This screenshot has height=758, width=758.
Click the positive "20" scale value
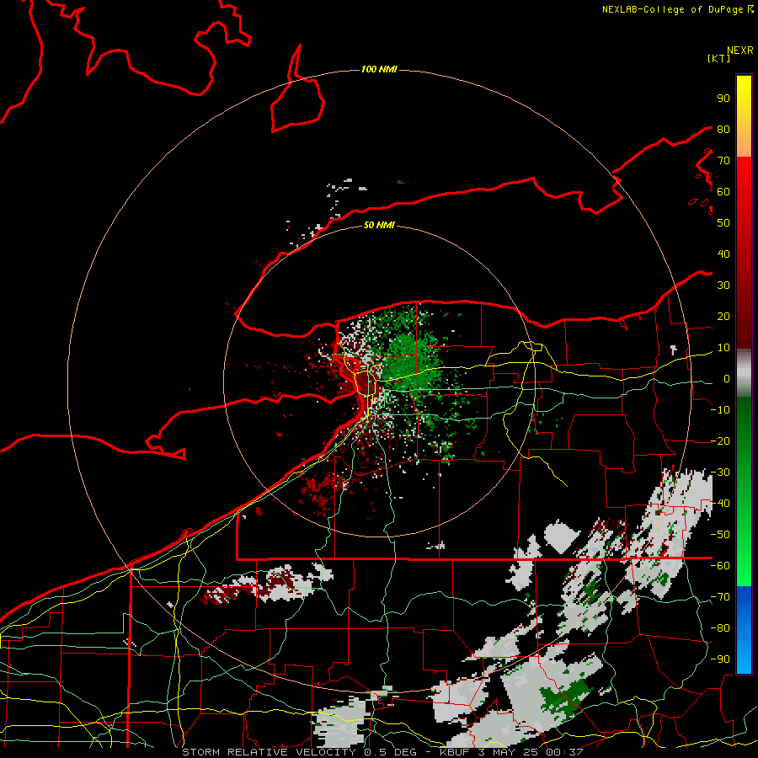pyautogui.click(x=723, y=317)
